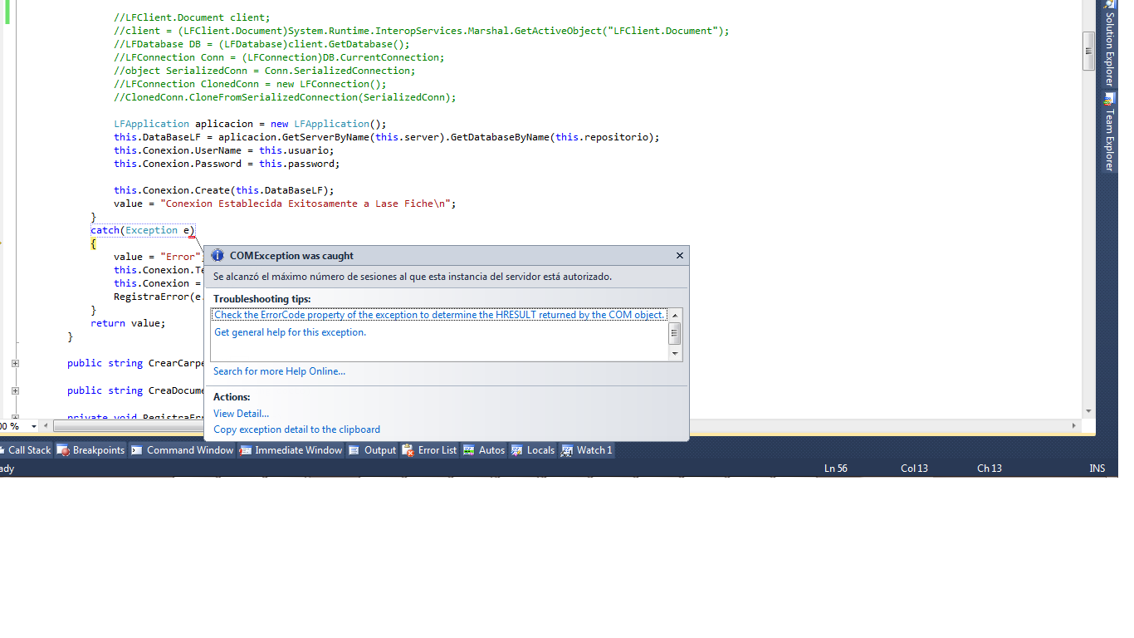Viewport: 1134px width, 638px height.
Task: Click the catch(Exception e) code line
Action: point(143,230)
